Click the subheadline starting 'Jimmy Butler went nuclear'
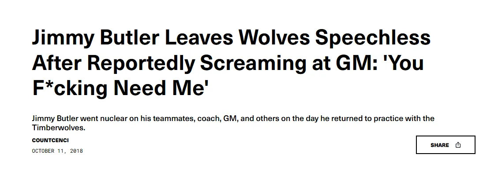Image resolution: width=498 pixels, height=169 pixels. [233, 123]
